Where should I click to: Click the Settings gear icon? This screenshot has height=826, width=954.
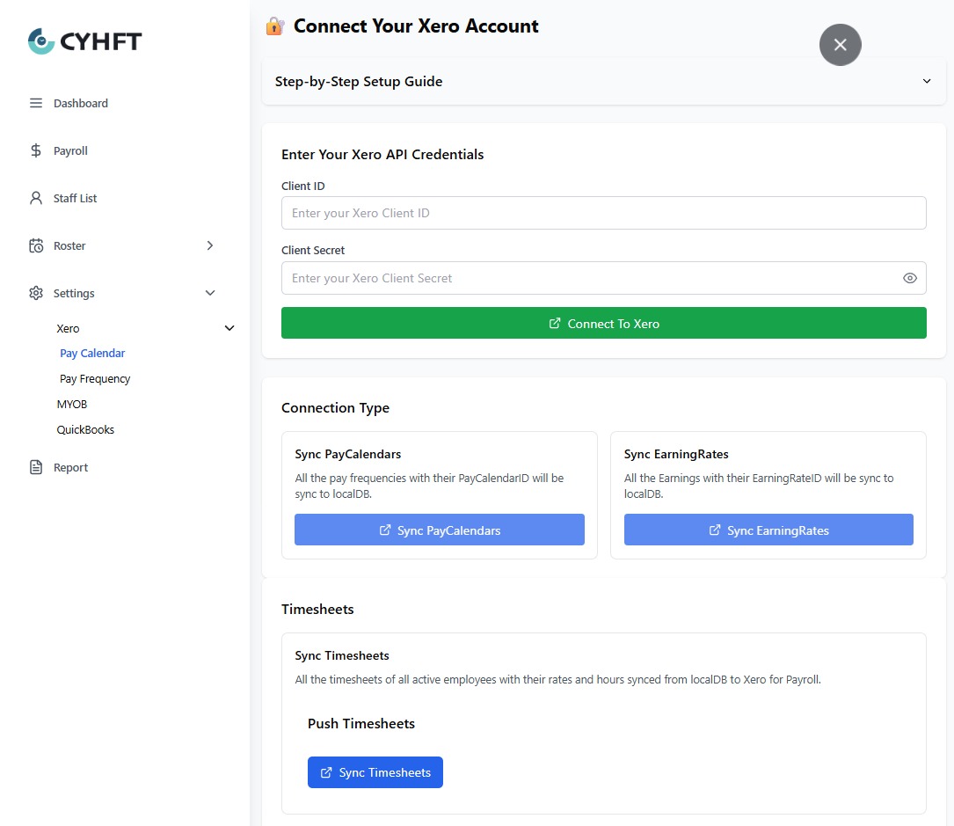36,293
